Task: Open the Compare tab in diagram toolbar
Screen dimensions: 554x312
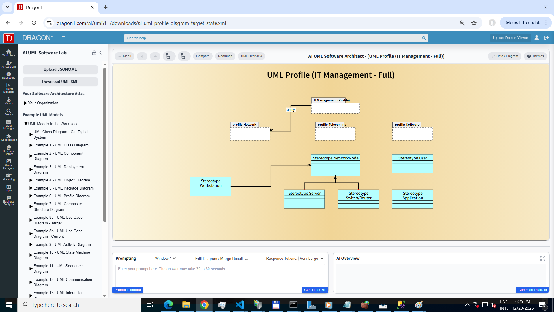Action: 203,56
